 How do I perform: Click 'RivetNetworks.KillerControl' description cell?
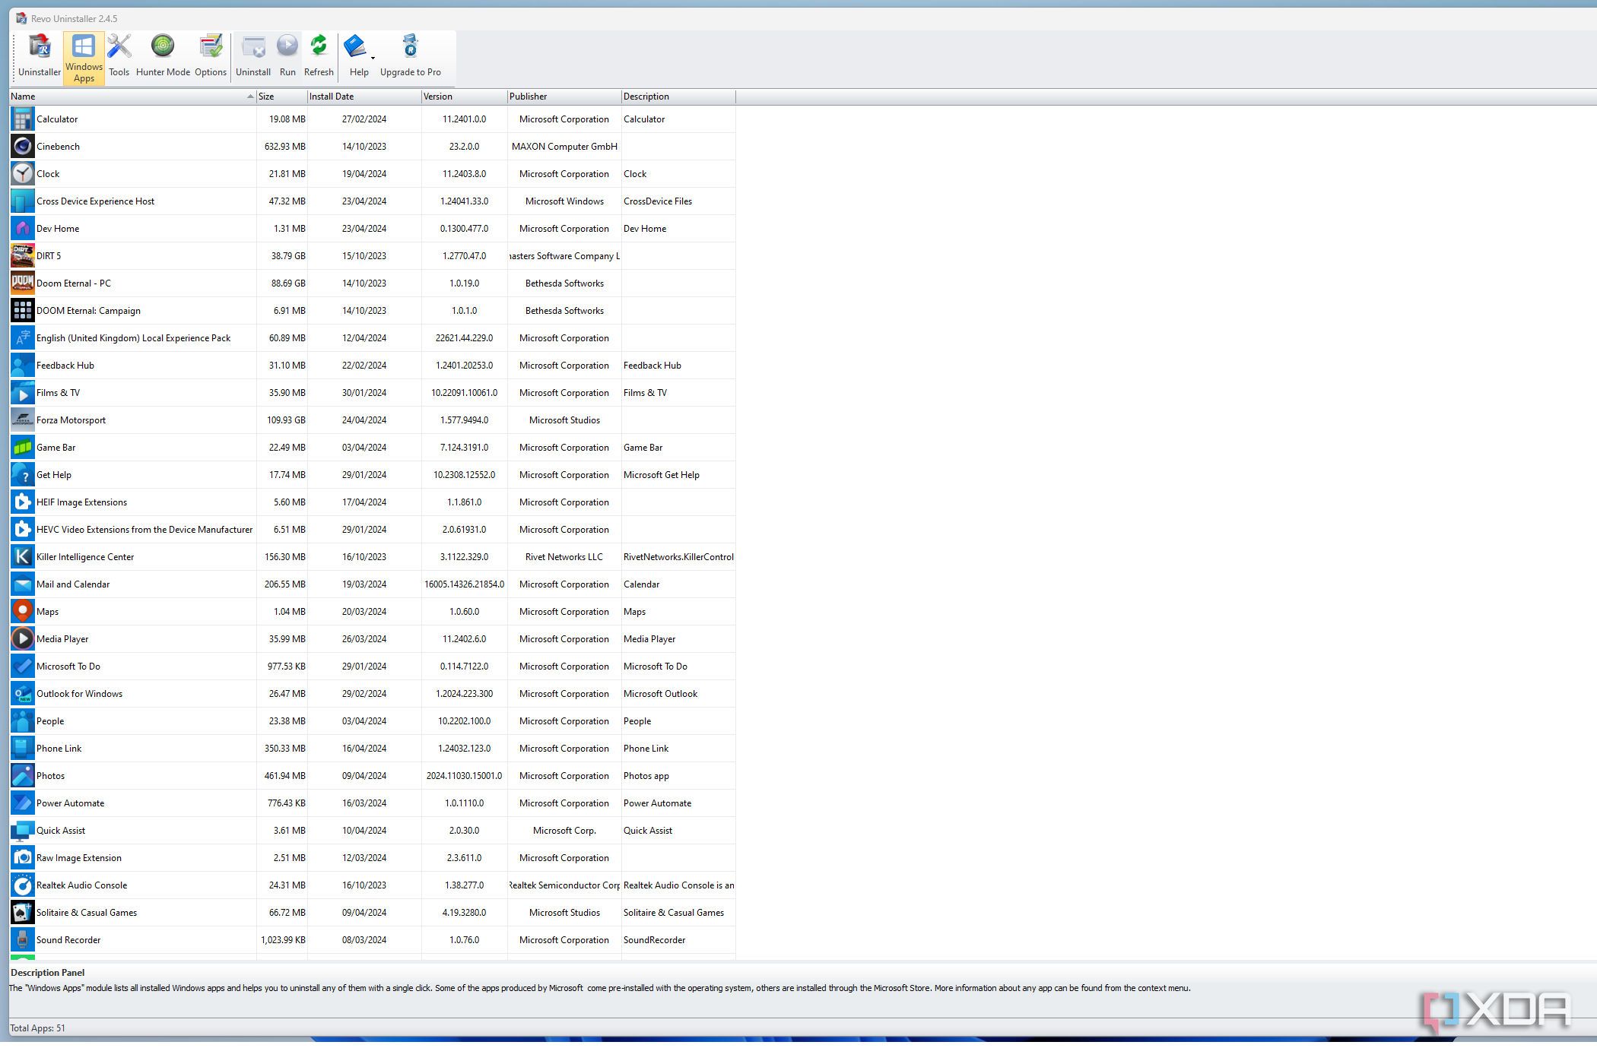pyautogui.click(x=678, y=557)
